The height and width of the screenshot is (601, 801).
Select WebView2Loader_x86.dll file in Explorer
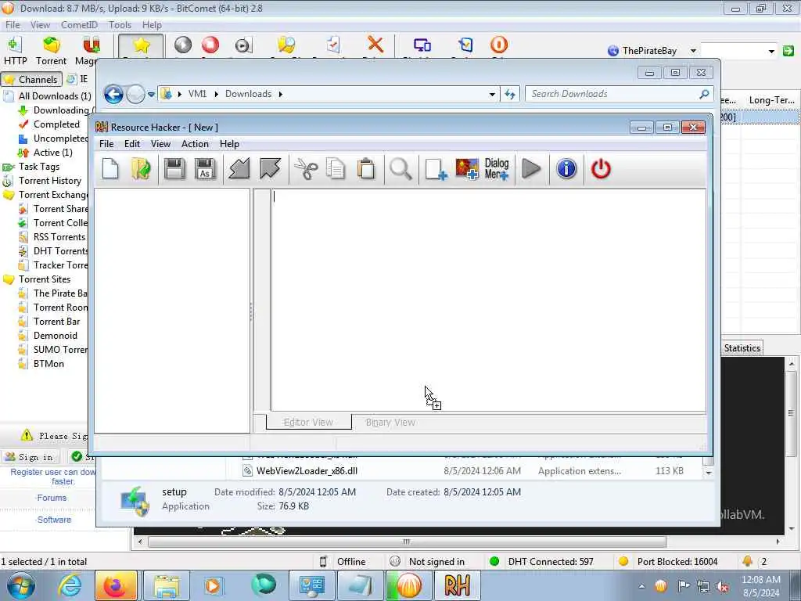[x=307, y=470]
